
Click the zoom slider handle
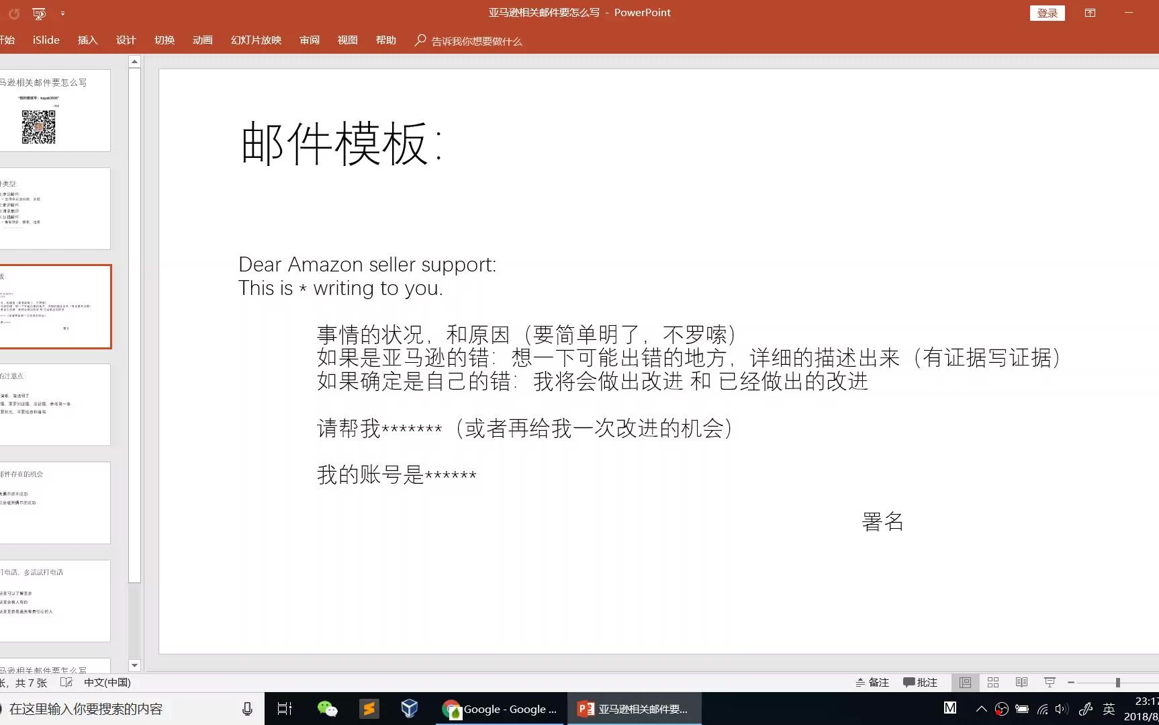point(1118,682)
